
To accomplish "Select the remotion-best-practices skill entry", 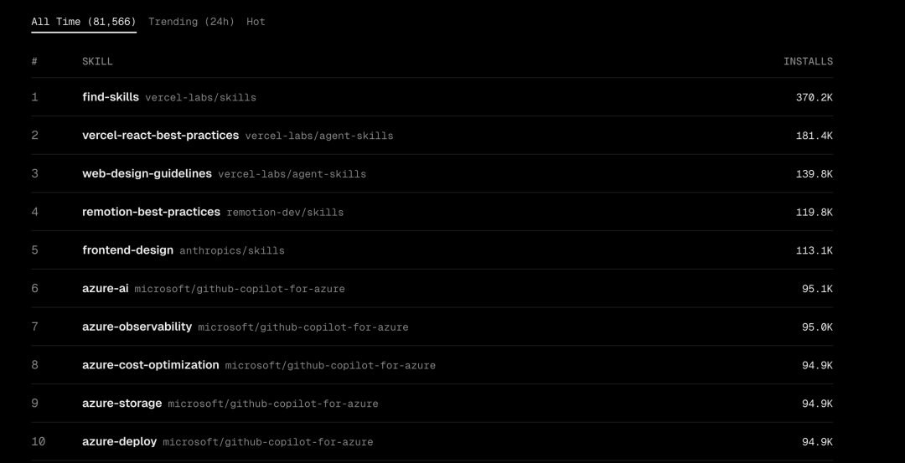I will 151,213.
